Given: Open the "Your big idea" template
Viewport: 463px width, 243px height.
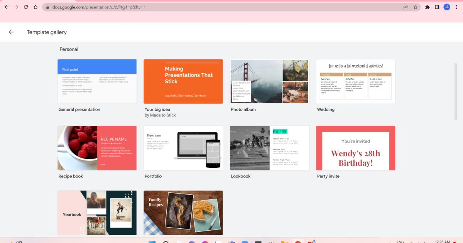Looking at the screenshot, I should 183,81.
